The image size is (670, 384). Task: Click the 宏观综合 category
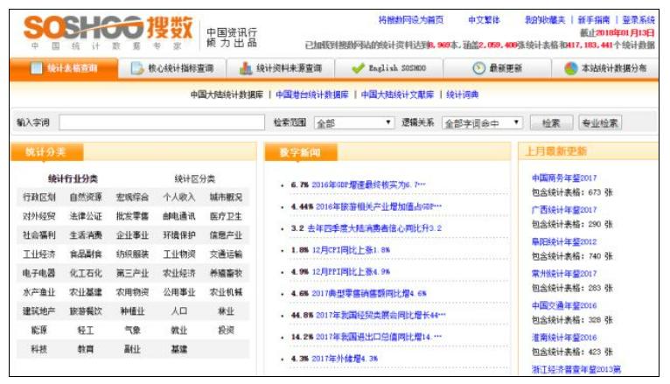[x=132, y=197]
